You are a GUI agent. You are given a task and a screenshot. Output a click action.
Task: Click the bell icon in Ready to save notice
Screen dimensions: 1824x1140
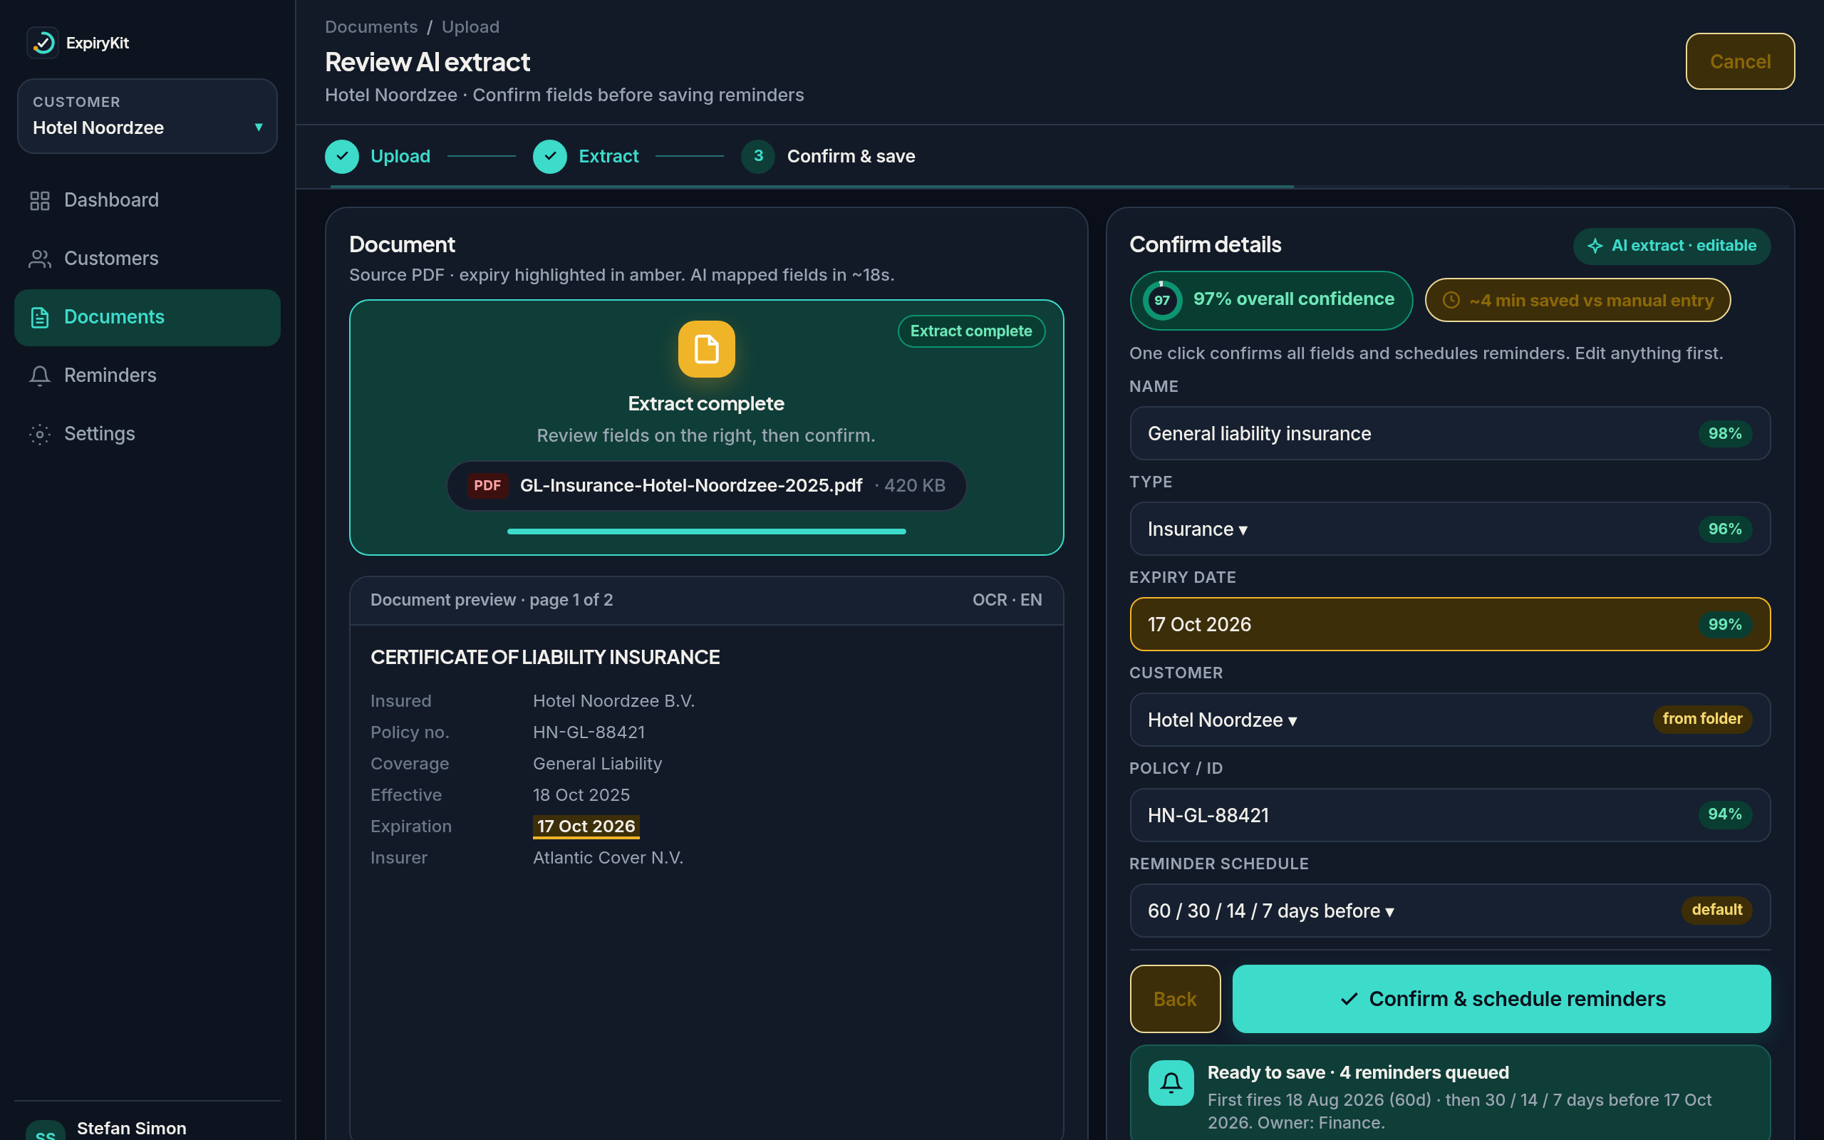click(x=1171, y=1083)
